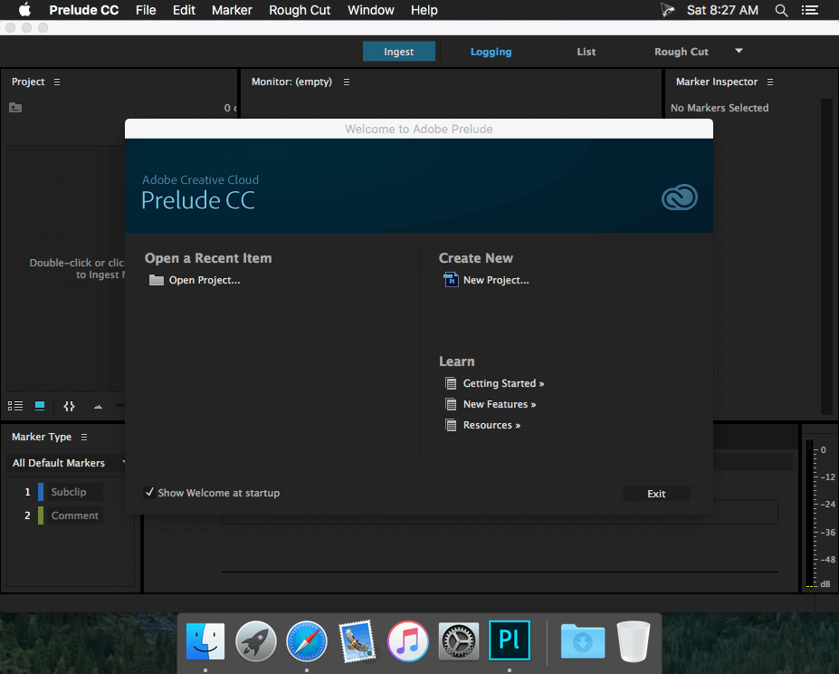Open Spotlight search
The height and width of the screenshot is (674, 839).
pos(781,10)
